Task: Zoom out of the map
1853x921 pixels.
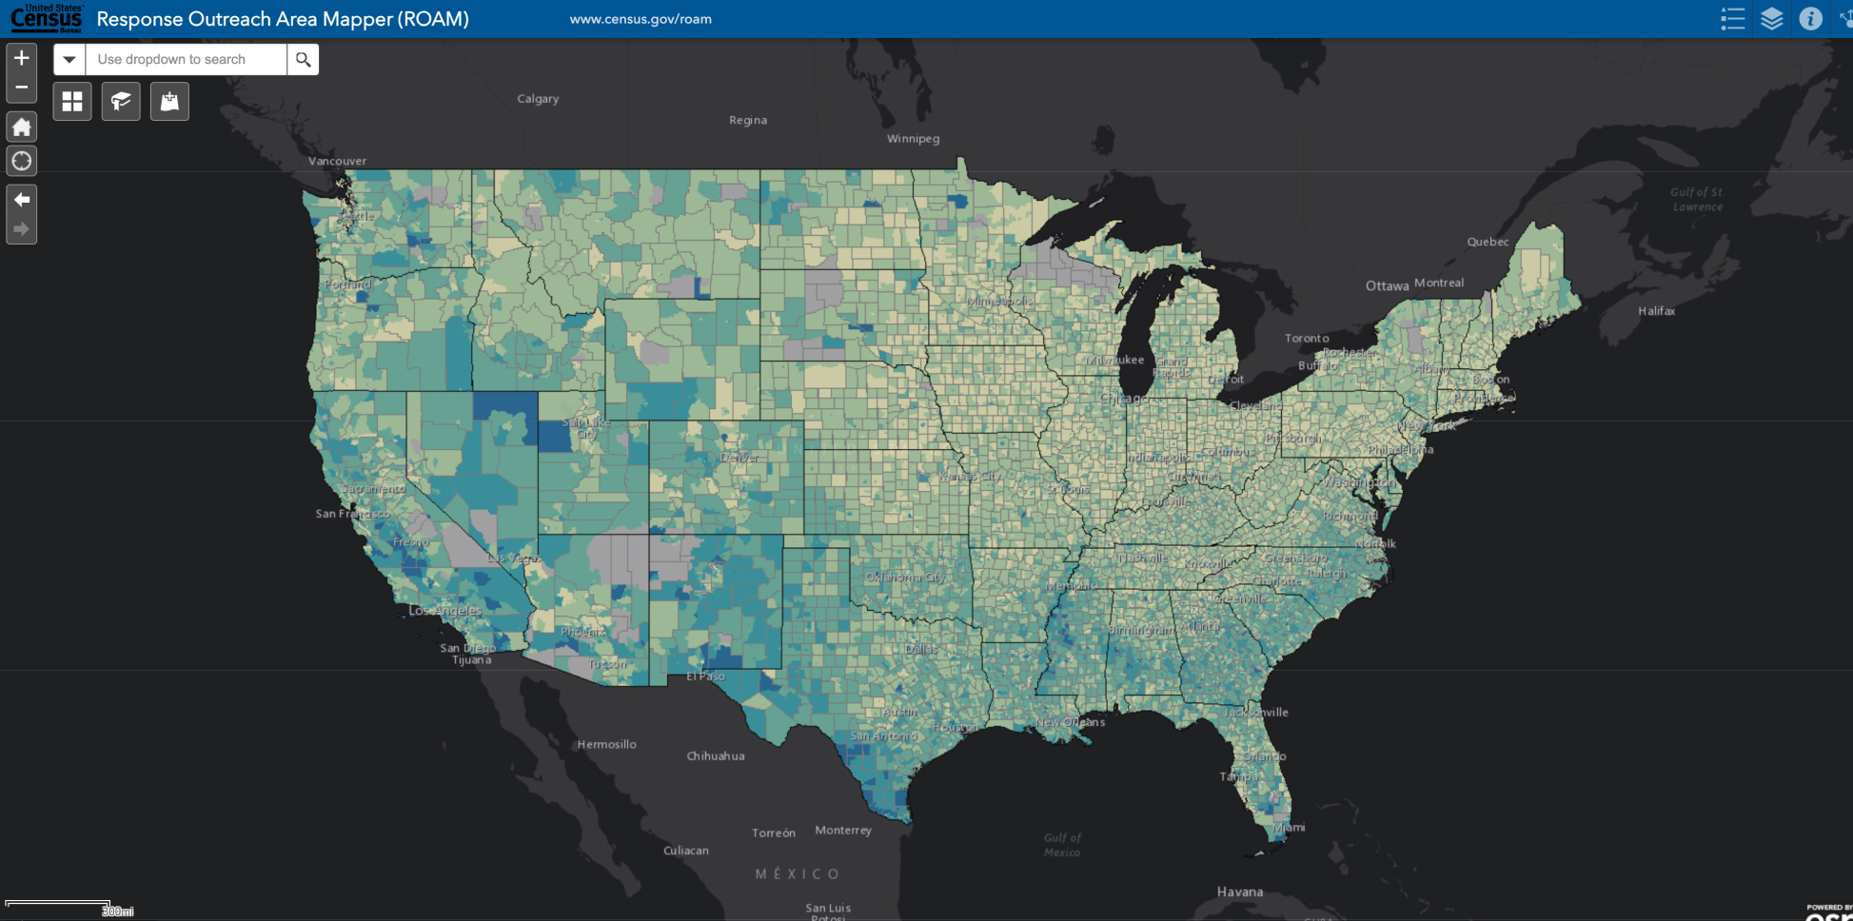Action: coord(21,87)
